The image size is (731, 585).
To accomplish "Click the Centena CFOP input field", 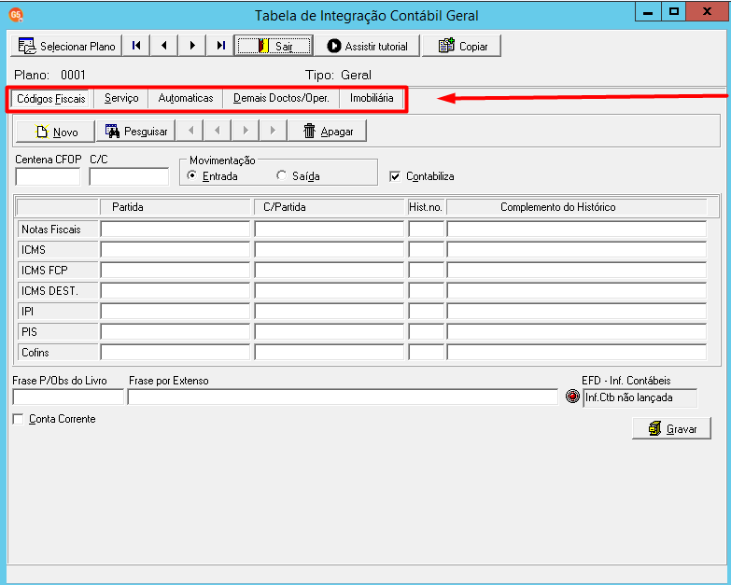I will (x=48, y=177).
